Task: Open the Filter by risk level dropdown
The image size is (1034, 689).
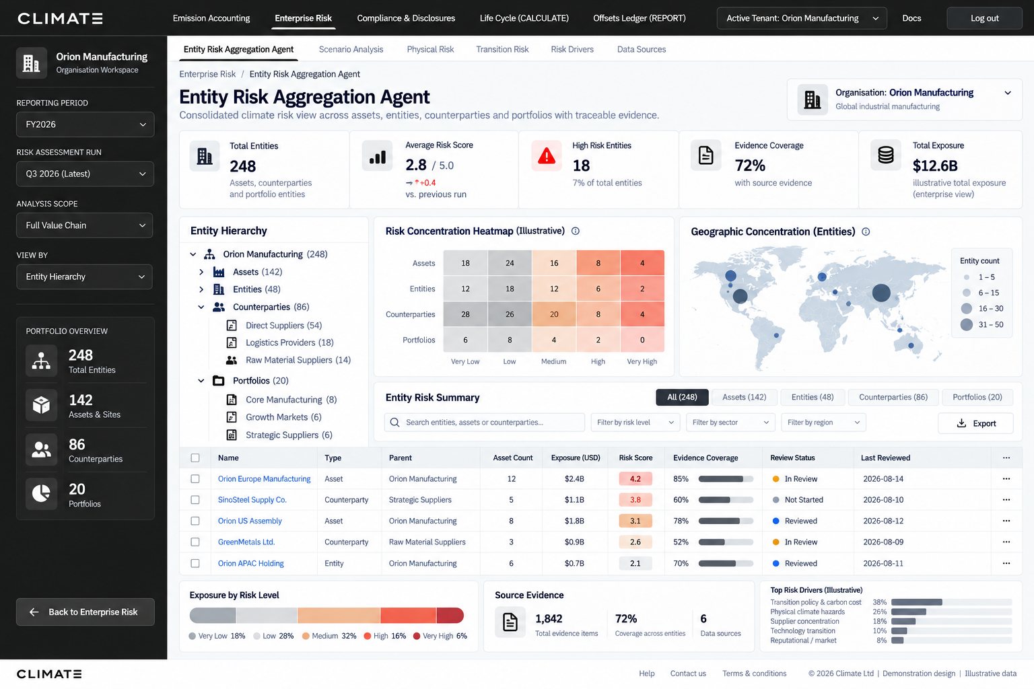Action: pyautogui.click(x=635, y=423)
